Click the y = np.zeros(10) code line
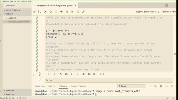 (x=58, y=31)
